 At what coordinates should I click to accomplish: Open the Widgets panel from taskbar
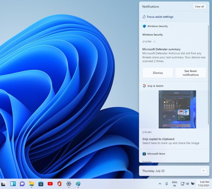tap(13, 184)
